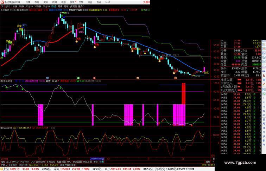Click the 上证 index in status bar

[6, 169]
